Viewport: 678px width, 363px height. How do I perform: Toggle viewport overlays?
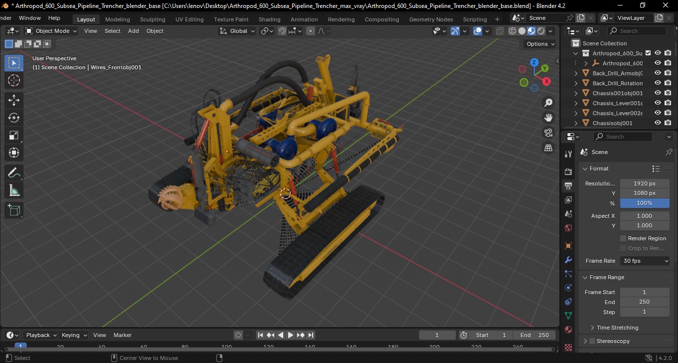click(478, 31)
